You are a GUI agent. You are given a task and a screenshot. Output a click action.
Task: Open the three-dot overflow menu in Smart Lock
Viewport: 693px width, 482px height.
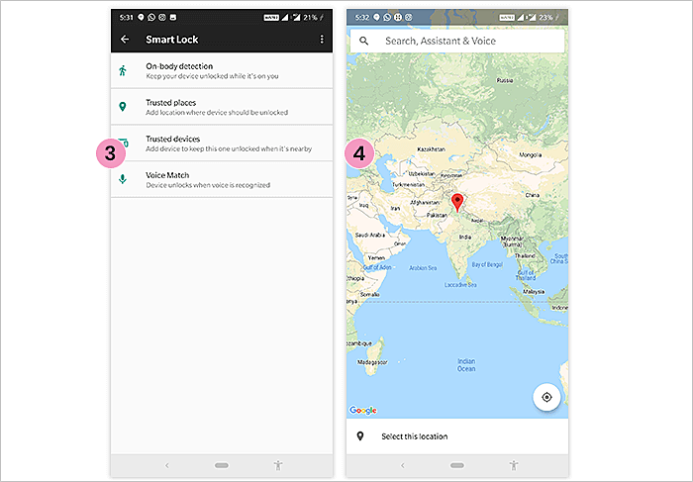pos(322,40)
